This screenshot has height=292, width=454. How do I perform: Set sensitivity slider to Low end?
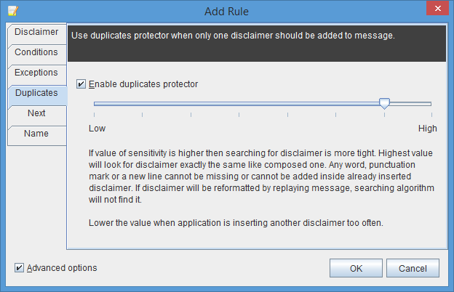coord(95,104)
